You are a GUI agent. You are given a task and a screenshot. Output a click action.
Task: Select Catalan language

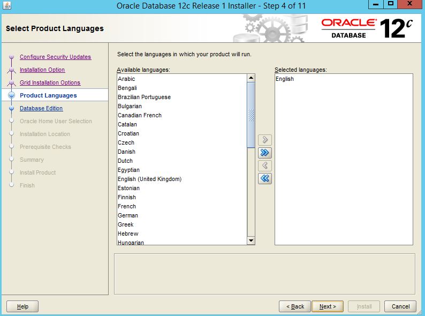coord(182,124)
